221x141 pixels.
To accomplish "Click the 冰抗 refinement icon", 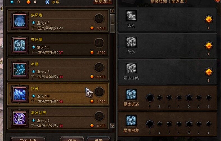I will (131, 16).
